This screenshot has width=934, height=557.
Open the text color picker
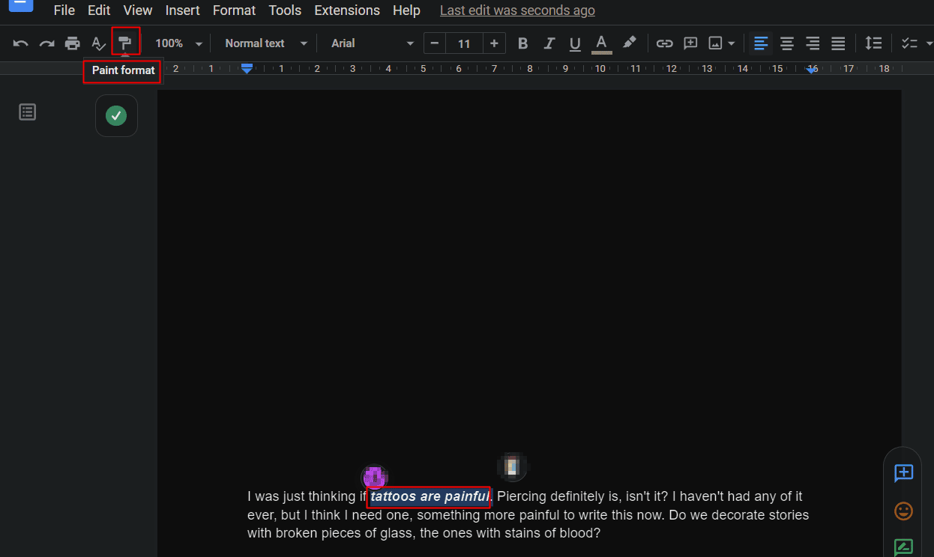pos(601,43)
